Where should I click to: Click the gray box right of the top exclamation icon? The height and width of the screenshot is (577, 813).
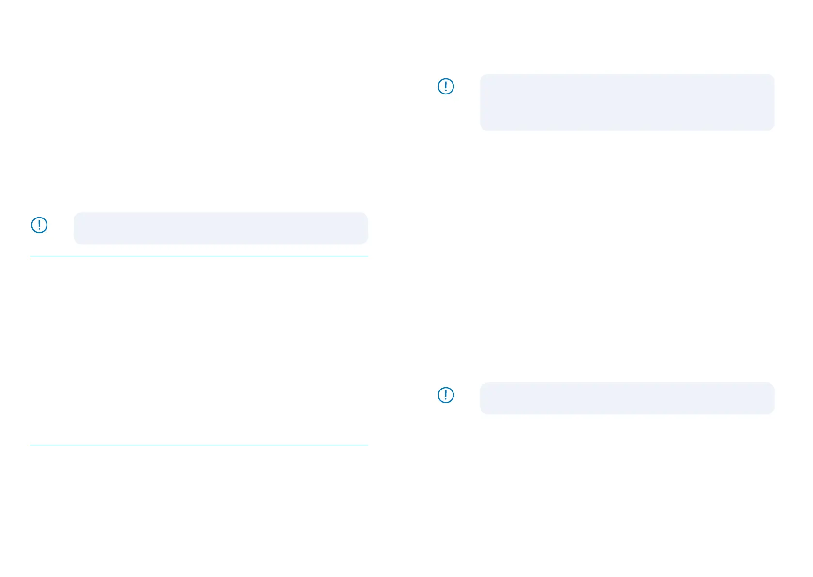pos(627,102)
